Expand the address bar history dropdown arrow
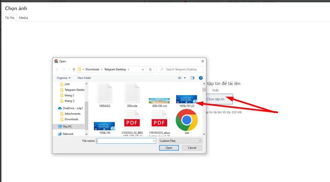Image resolution: width=330 pixels, height=182 pixels. pos(143,69)
